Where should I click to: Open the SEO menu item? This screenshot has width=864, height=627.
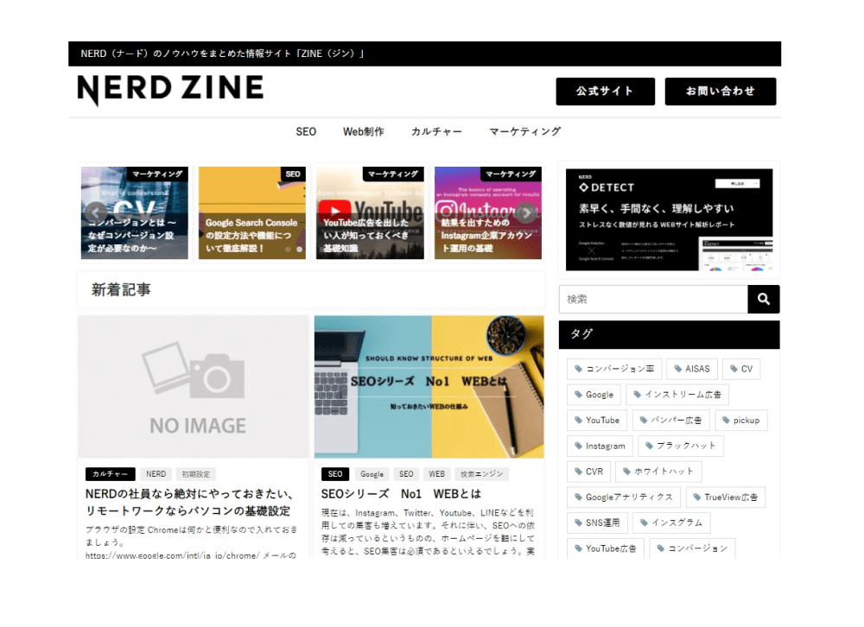pos(306,132)
